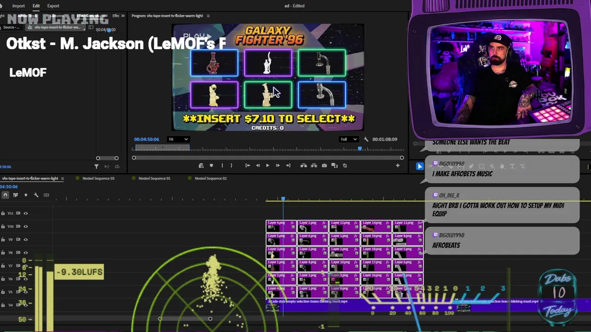Viewport: 591px width, 332px height.
Task: Lock track V6
Action: (3, 279)
